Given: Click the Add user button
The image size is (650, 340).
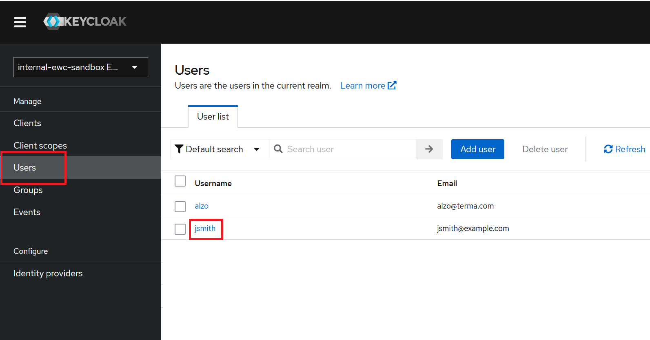Looking at the screenshot, I should (478, 149).
